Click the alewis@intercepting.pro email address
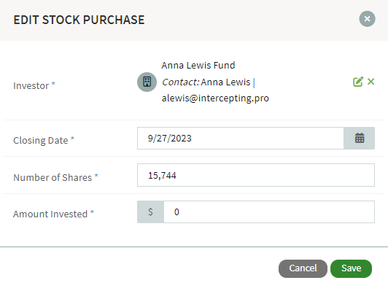The width and height of the screenshot is (388, 291). pyautogui.click(x=215, y=98)
